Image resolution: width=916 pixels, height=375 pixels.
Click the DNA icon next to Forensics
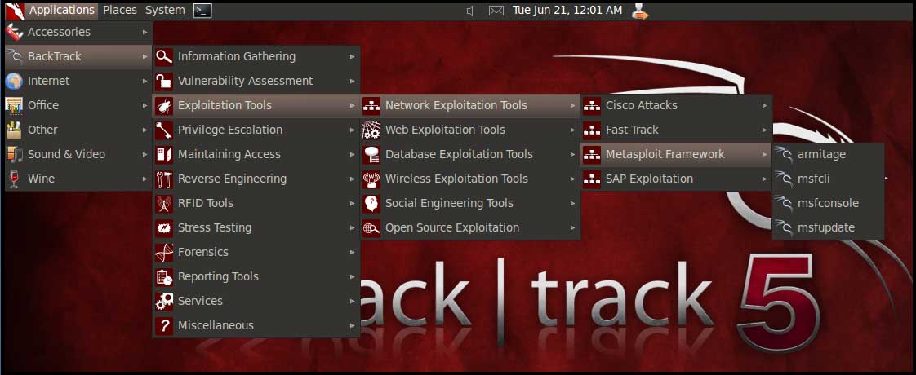tap(164, 252)
